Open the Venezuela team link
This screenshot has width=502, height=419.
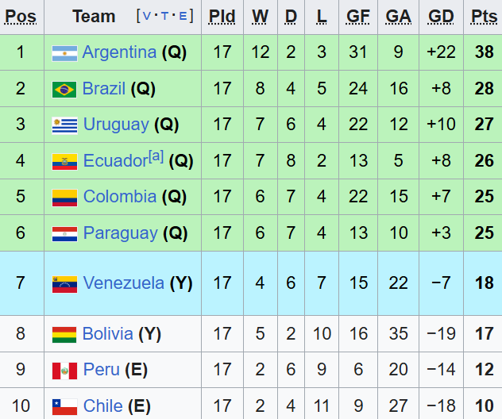[x=123, y=283]
